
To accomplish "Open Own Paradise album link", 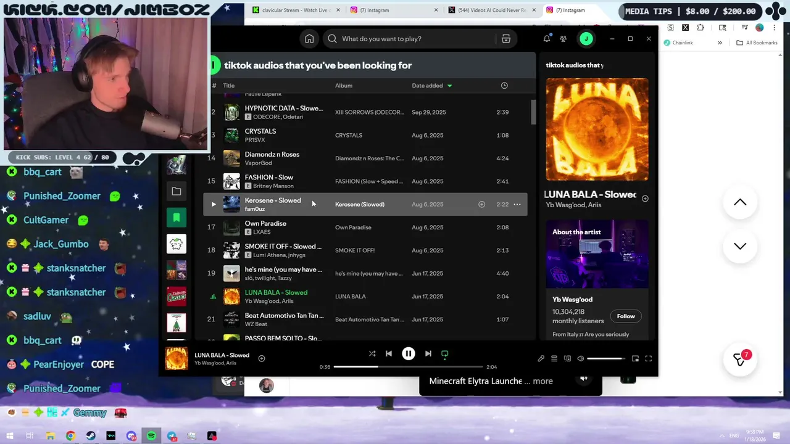I will pos(353,228).
